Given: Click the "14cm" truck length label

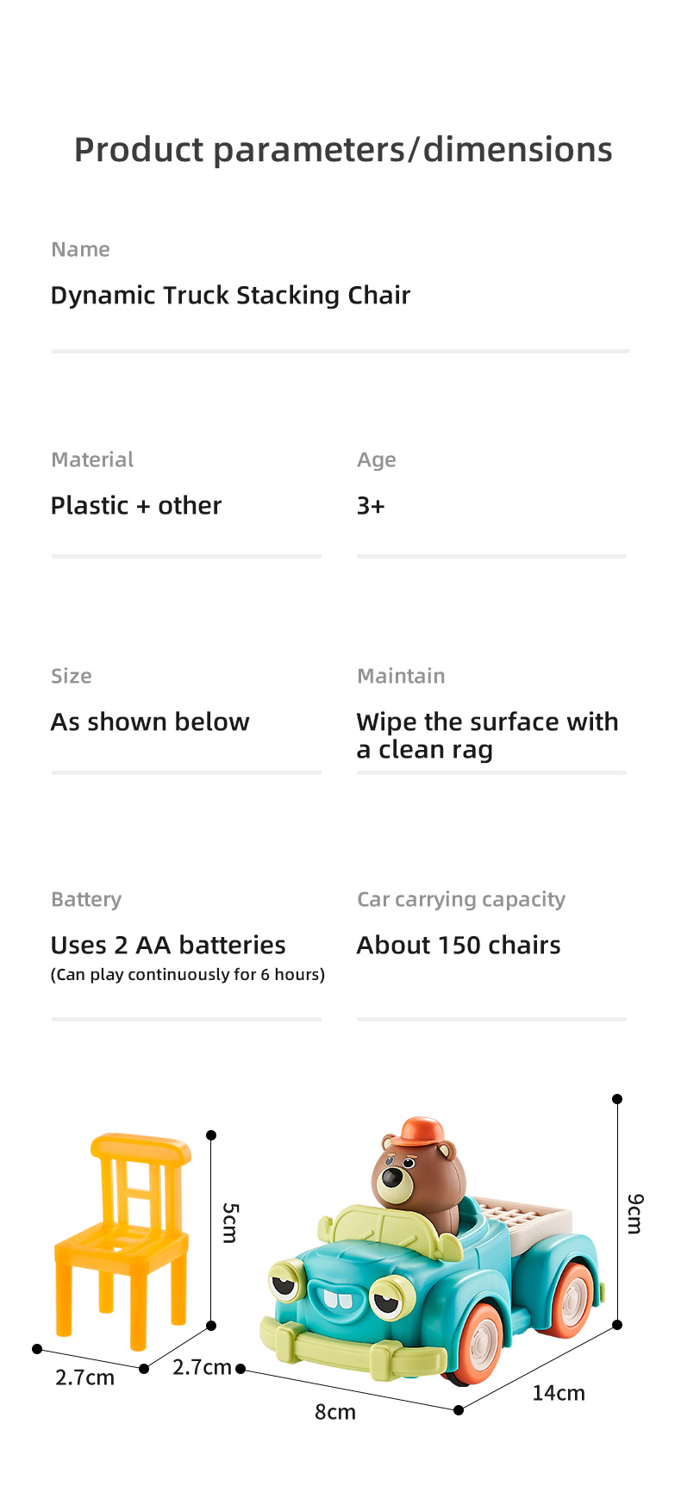Looking at the screenshot, I should tap(559, 1393).
